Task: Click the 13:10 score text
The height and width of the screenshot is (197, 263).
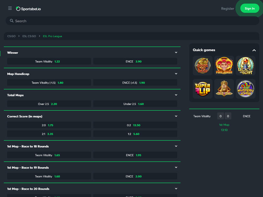Action: pyautogui.click(x=224, y=130)
